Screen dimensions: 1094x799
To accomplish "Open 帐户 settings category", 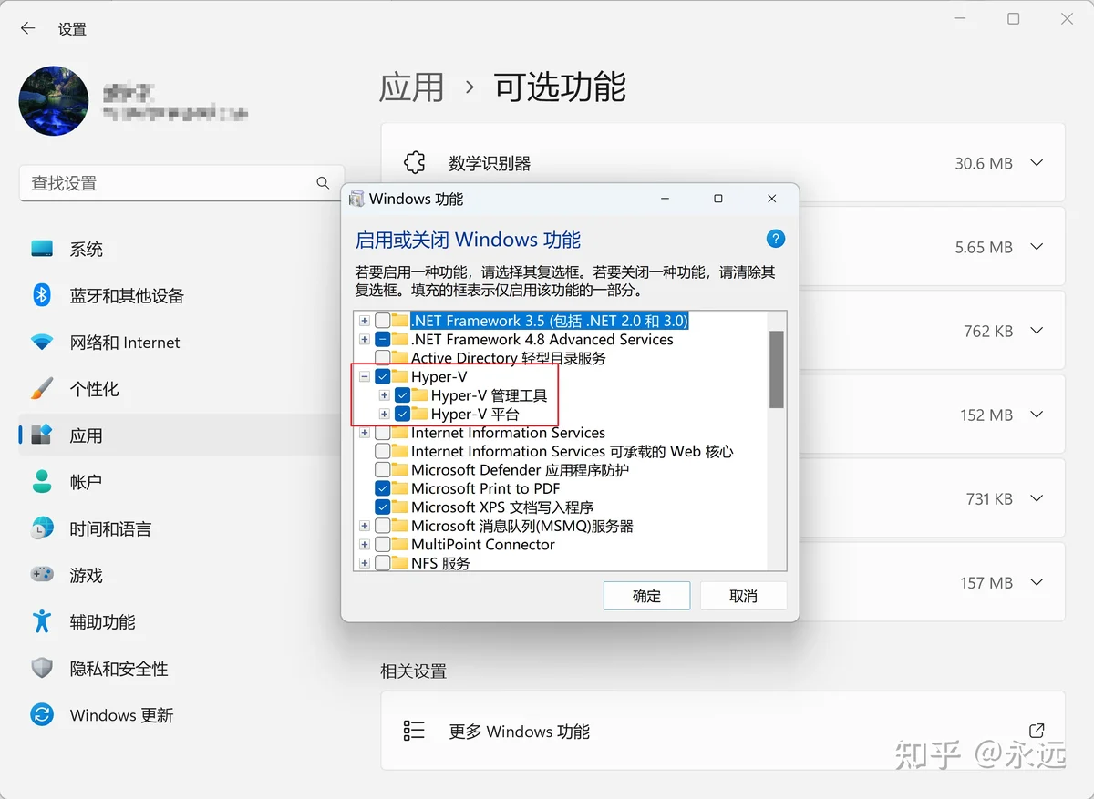I will [x=181, y=482].
